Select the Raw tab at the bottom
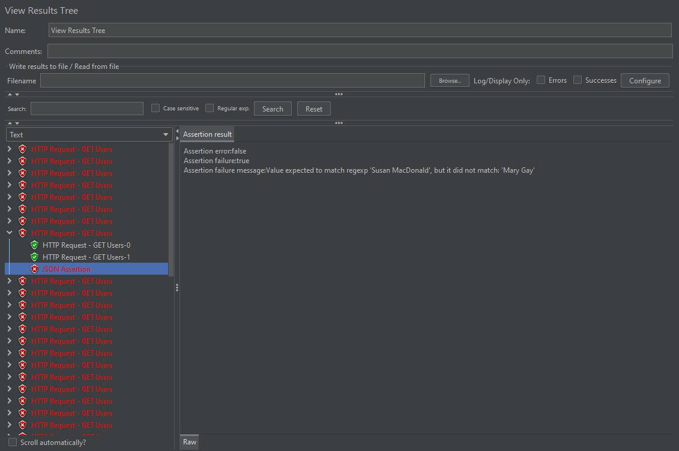This screenshot has height=451, width=679. click(189, 442)
